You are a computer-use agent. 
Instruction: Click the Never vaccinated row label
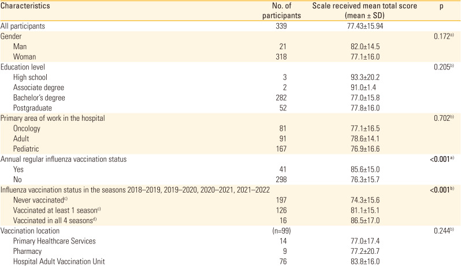(41, 201)
